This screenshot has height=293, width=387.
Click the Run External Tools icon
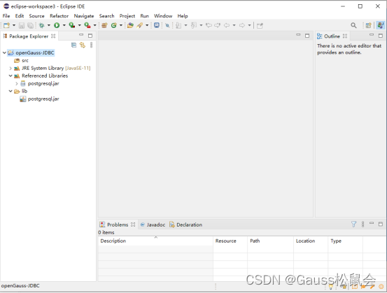[x=87, y=25]
